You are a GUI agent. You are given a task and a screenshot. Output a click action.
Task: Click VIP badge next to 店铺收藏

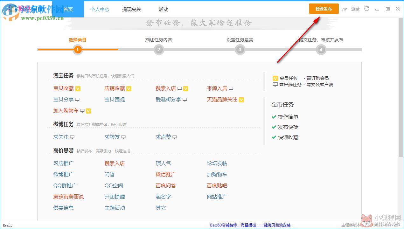coord(129,89)
